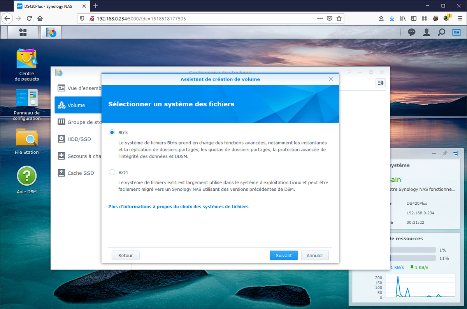The width and height of the screenshot is (467, 309).
Task: Click the globe extension icon with warning badge
Action: 447,18
